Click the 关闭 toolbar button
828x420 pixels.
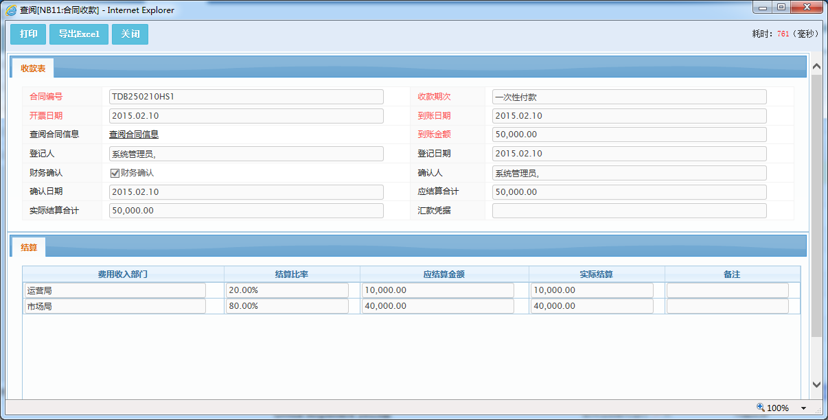(130, 34)
